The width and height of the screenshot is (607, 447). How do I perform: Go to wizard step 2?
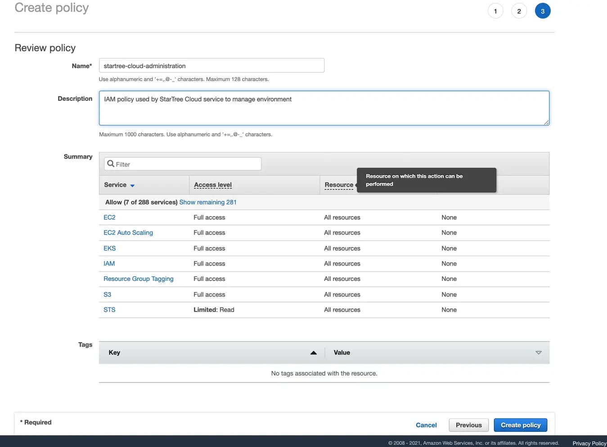coord(519,11)
